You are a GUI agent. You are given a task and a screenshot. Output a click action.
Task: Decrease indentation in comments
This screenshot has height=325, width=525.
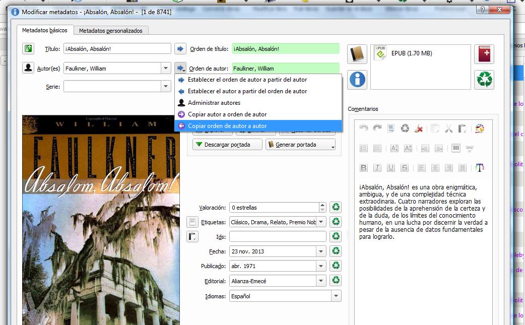point(425,148)
